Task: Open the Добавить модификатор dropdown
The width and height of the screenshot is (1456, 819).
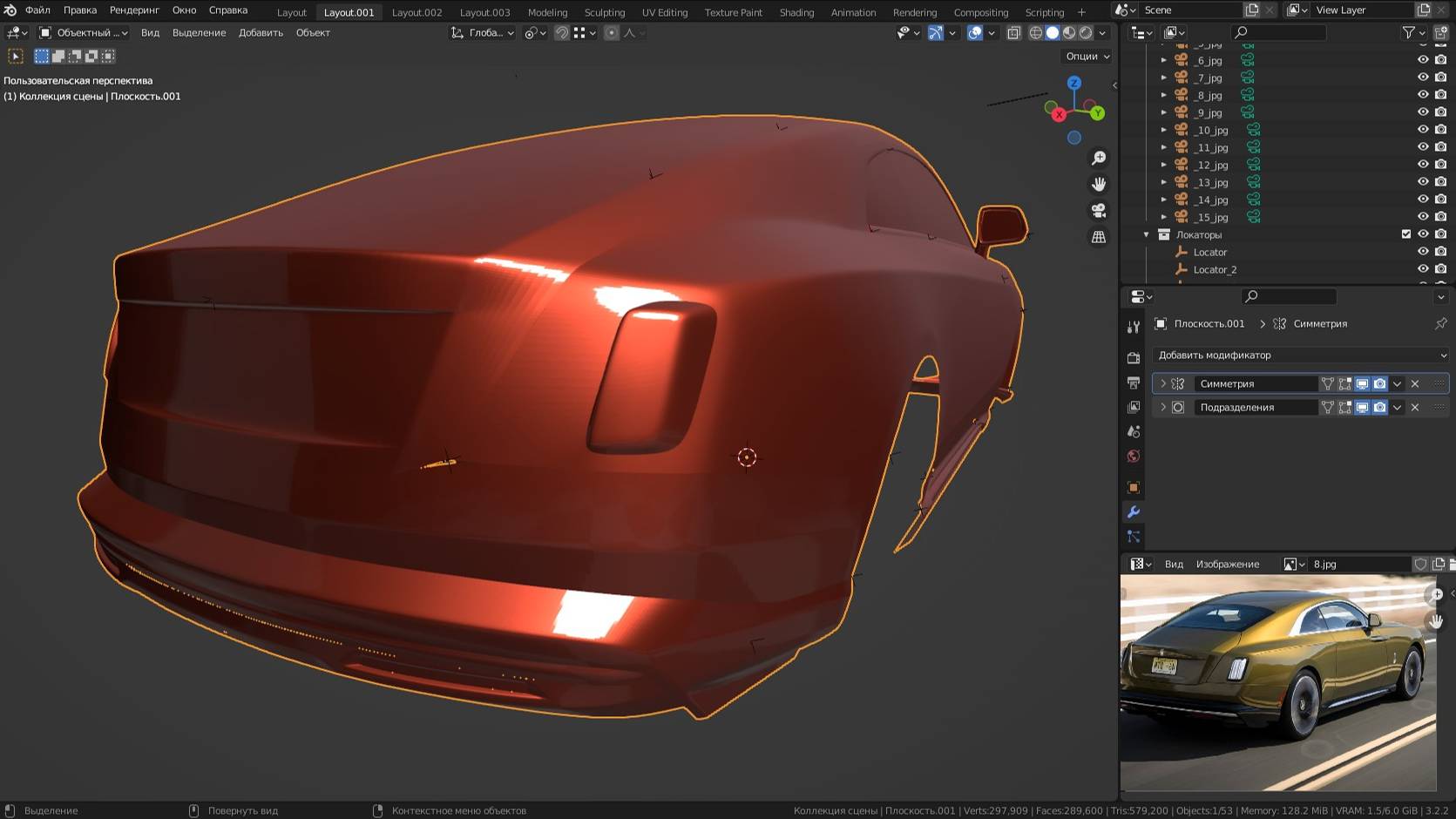Action: point(1301,355)
